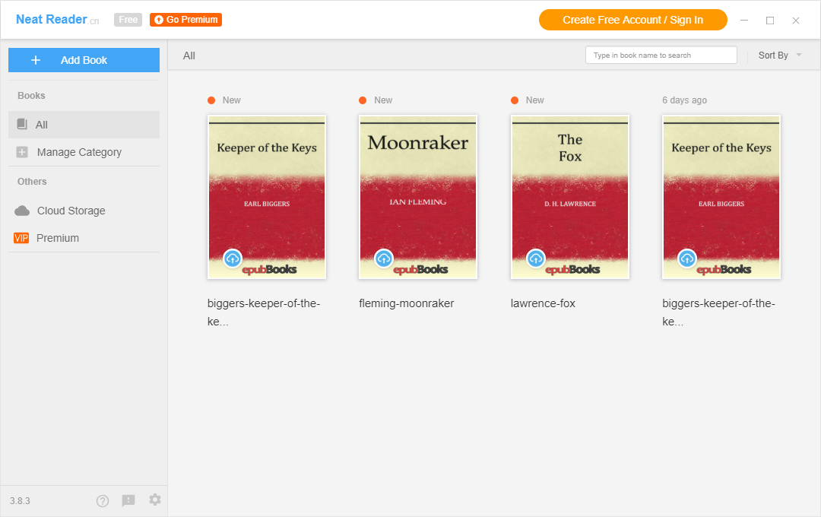This screenshot has width=821, height=517.
Task: Click the Manage Category plus icon
Action: [x=21, y=152]
